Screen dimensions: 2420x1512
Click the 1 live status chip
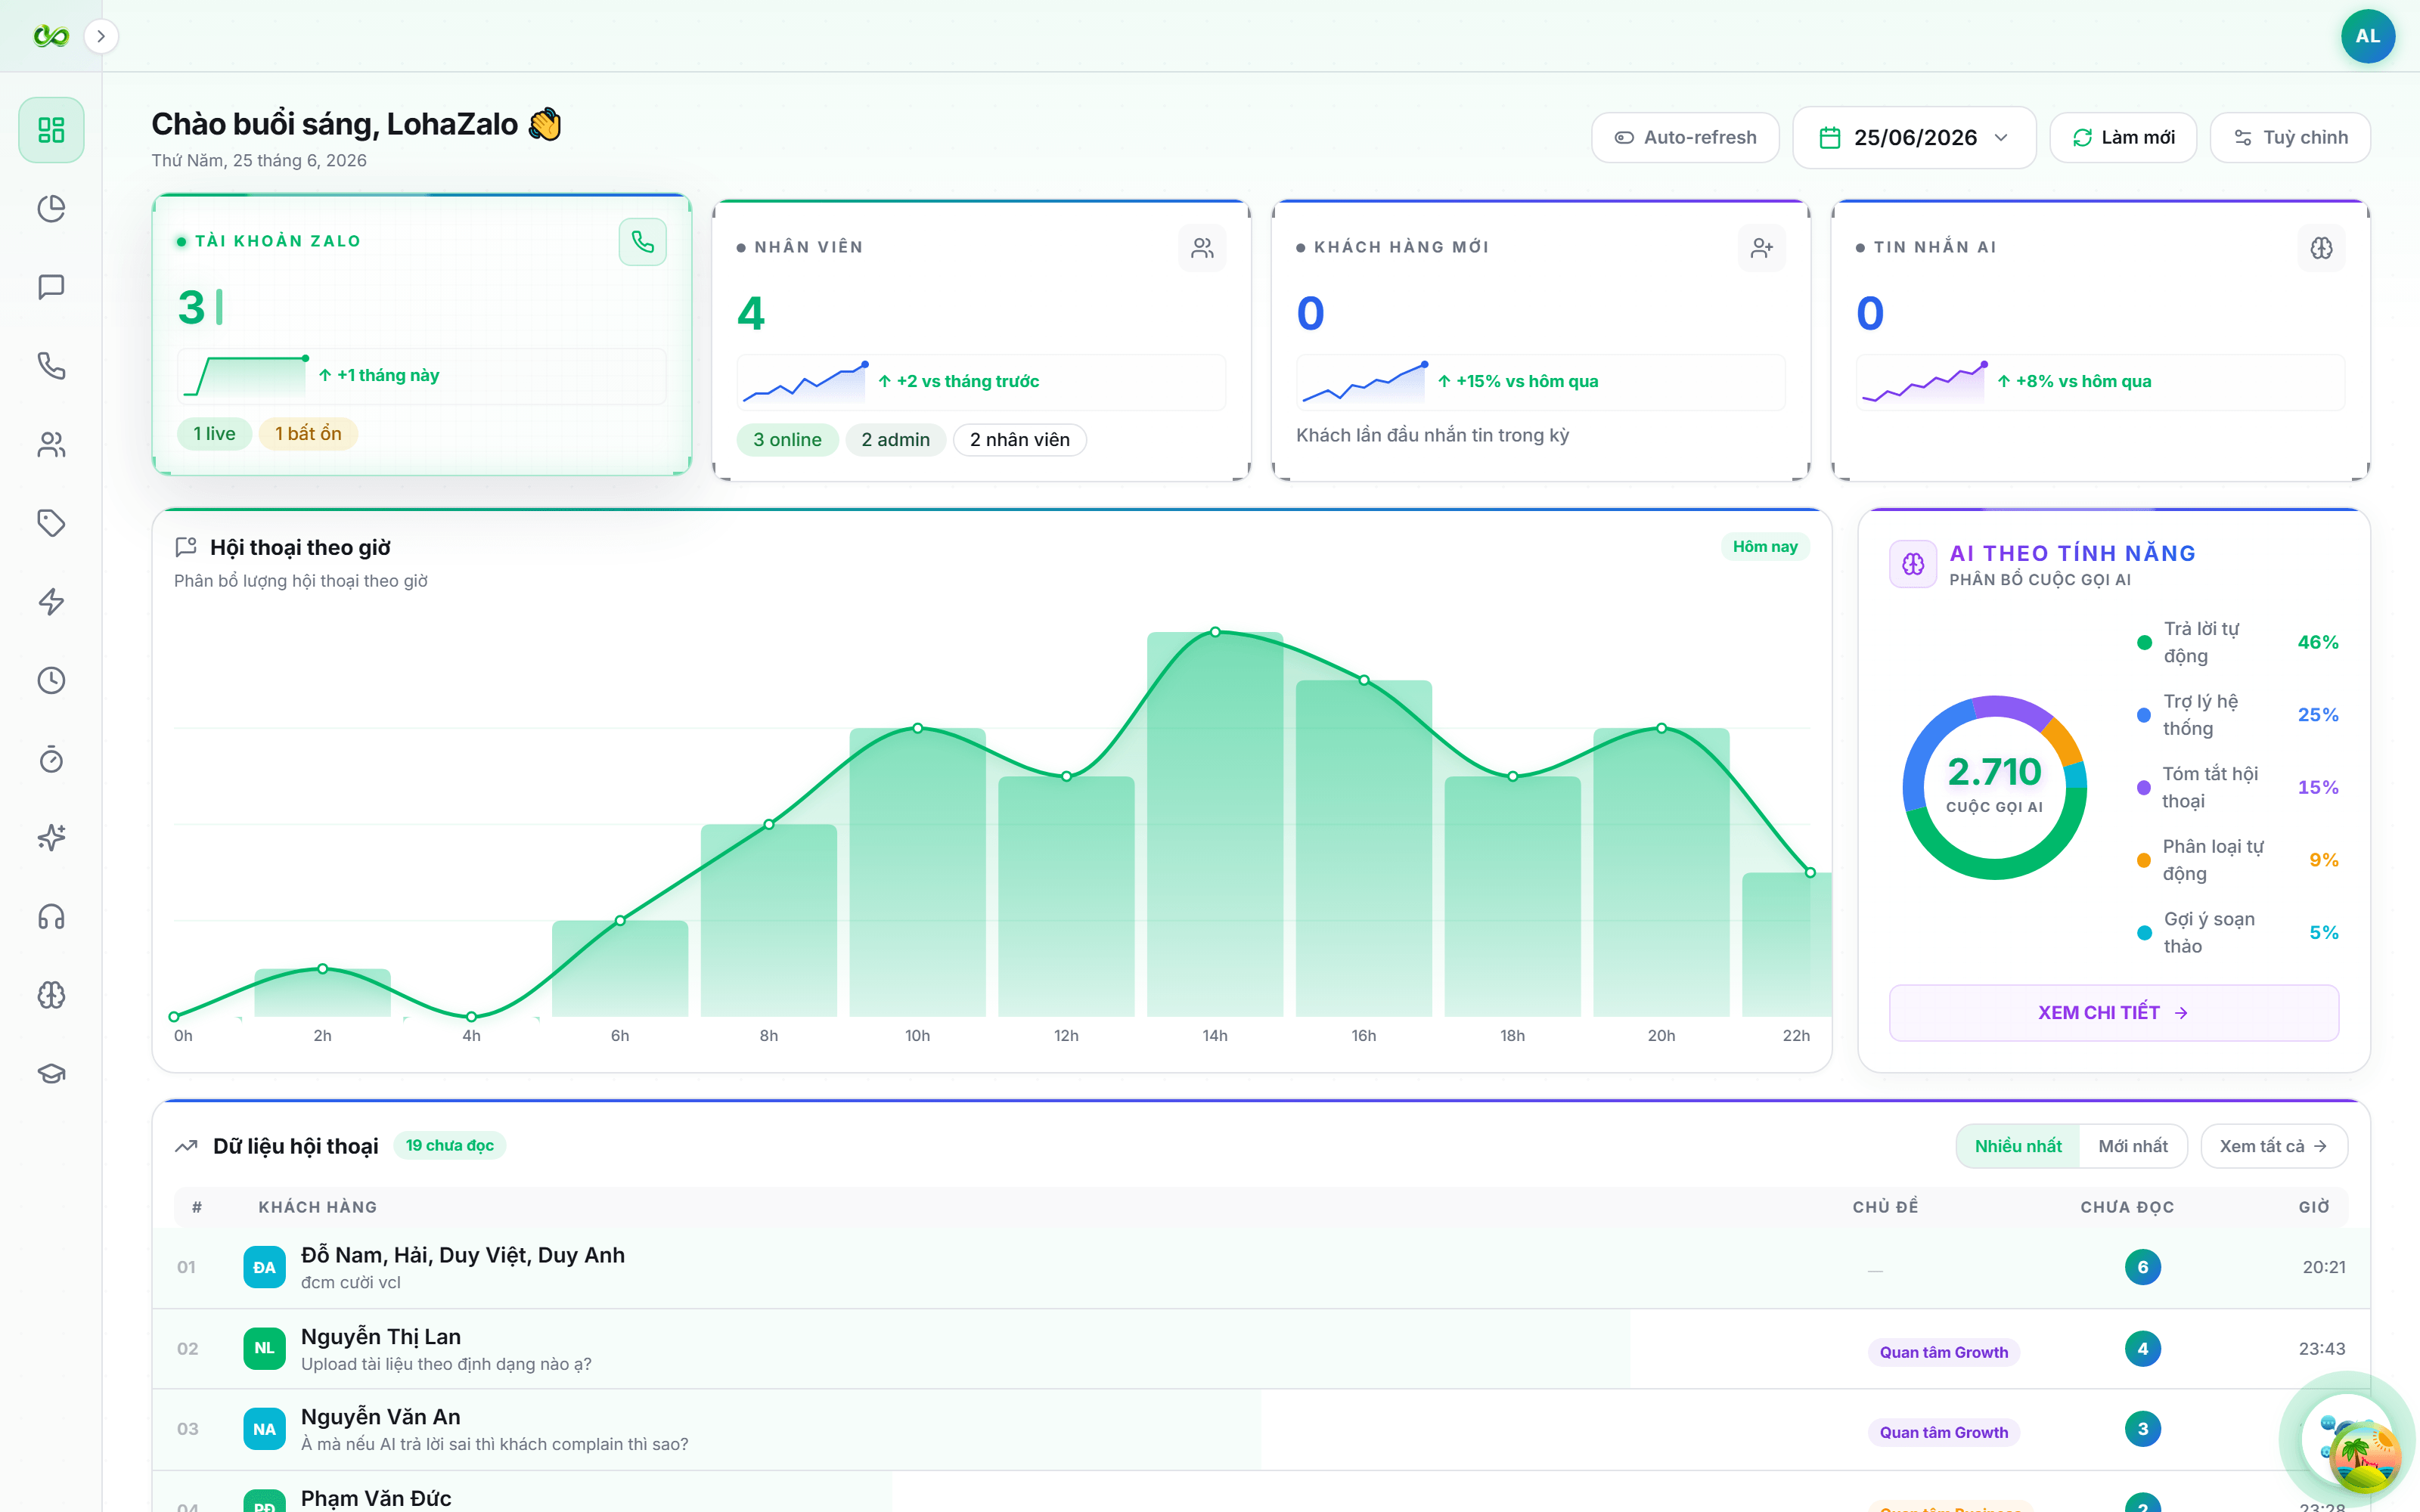click(x=214, y=434)
